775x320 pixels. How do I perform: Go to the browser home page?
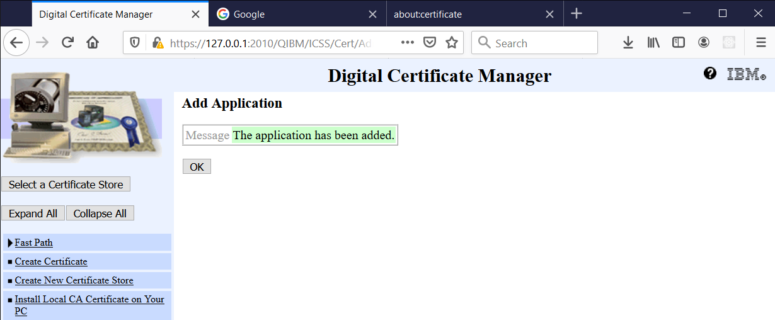click(x=93, y=43)
